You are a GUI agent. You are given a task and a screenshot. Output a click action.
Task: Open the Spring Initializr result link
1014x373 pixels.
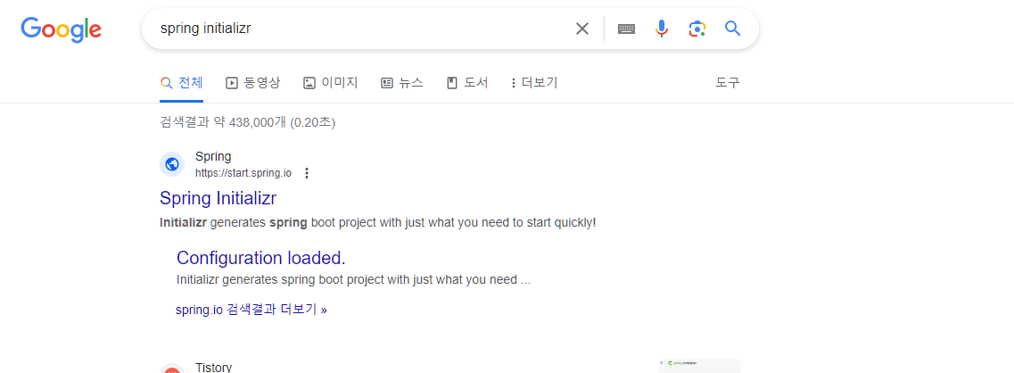click(x=218, y=198)
